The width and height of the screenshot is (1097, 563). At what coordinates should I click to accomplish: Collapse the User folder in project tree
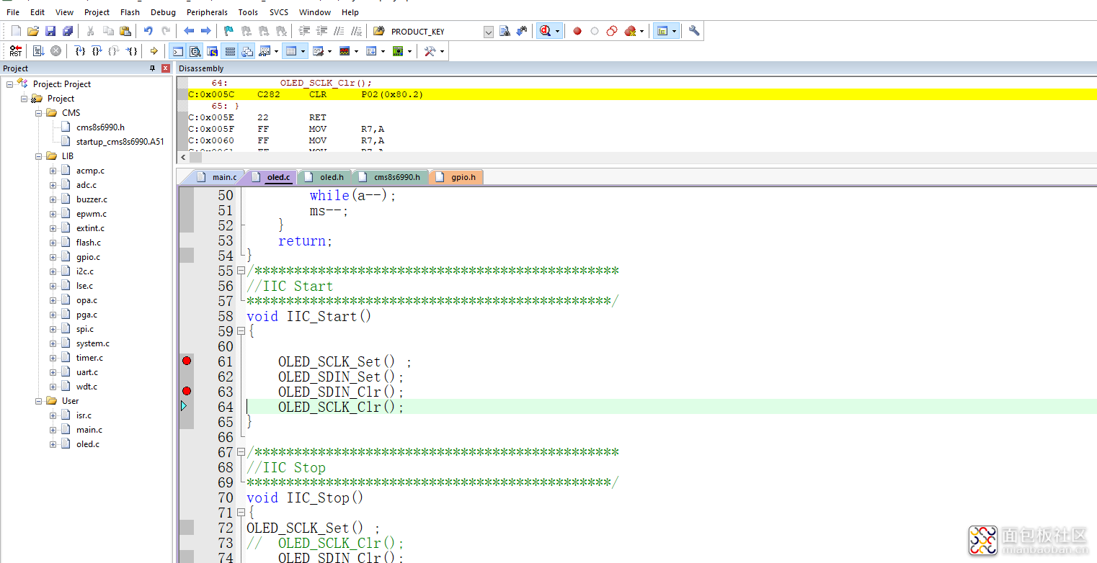pos(39,401)
